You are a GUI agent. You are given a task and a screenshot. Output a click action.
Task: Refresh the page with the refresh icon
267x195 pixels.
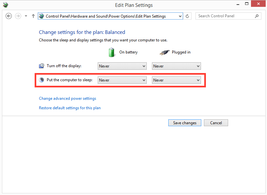pyautogui.click(x=187, y=16)
